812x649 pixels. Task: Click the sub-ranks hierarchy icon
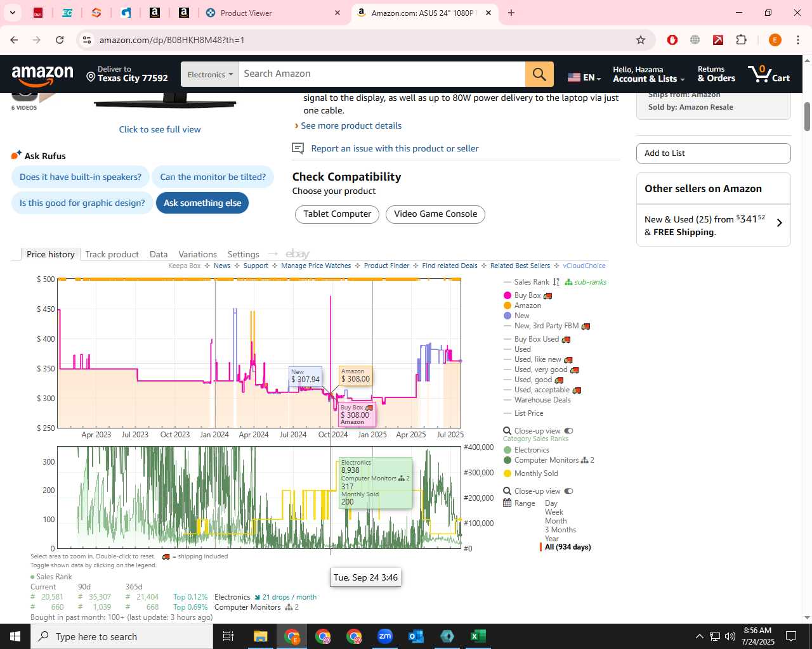tap(568, 282)
